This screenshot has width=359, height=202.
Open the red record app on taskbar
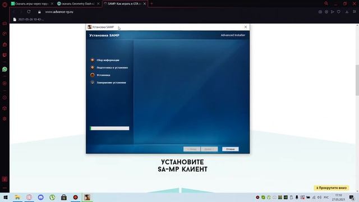coord(75,197)
